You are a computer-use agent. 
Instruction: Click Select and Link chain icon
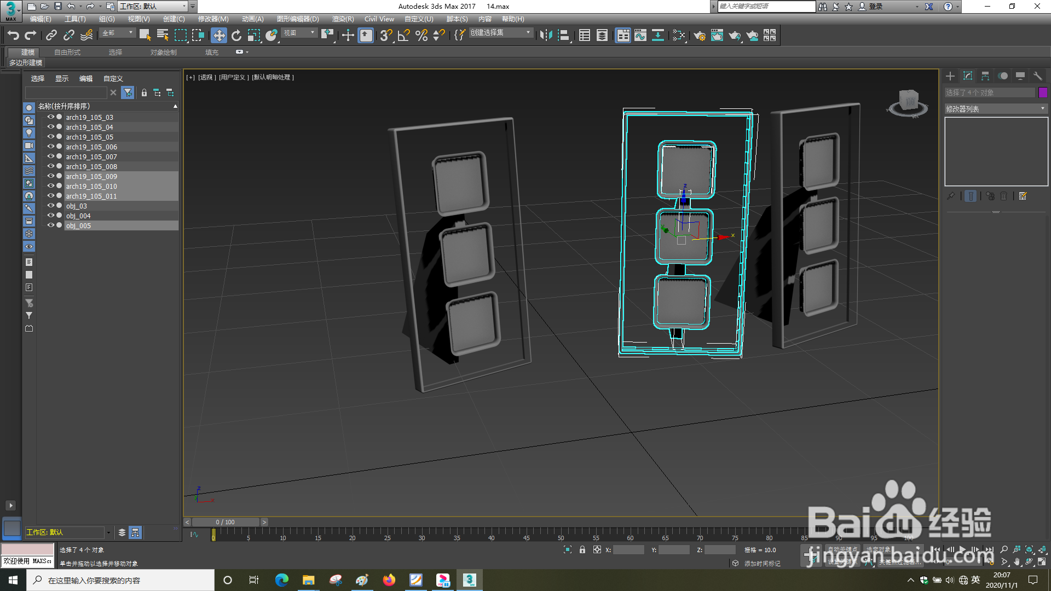(x=51, y=36)
